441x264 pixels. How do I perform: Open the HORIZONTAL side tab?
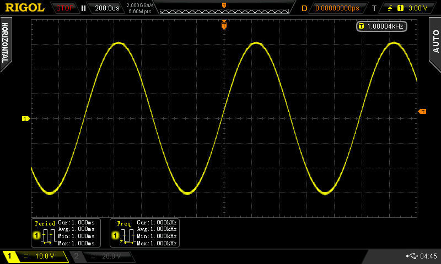click(6, 43)
